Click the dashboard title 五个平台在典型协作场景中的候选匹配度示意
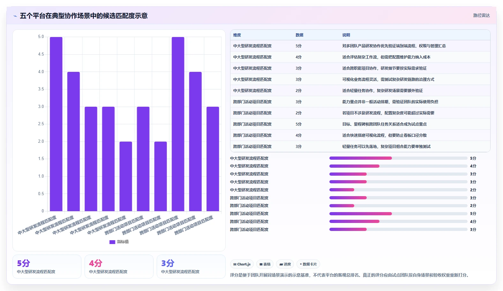This screenshot has height=291, width=503. pyautogui.click(x=84, y=16)
